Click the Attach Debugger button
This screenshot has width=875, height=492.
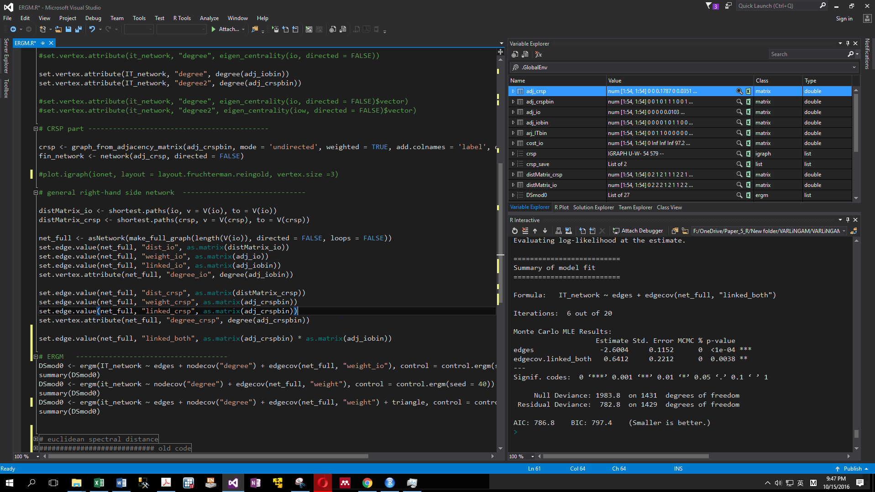click(638, 231)
